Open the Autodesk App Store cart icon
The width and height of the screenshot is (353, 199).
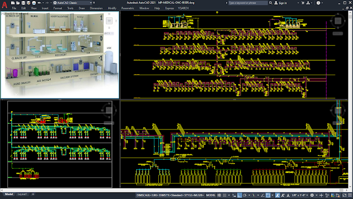[303, 3]
